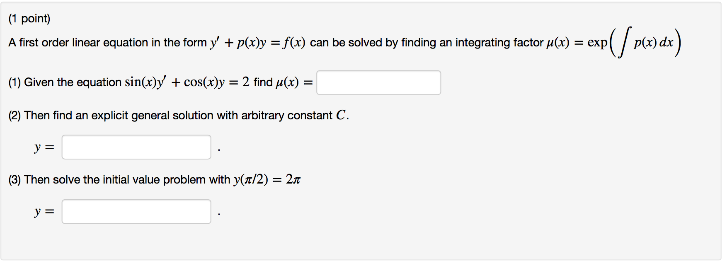Click the initial value problem y answer box
Viewport: 727px width, 261px height.
[137, 211]
